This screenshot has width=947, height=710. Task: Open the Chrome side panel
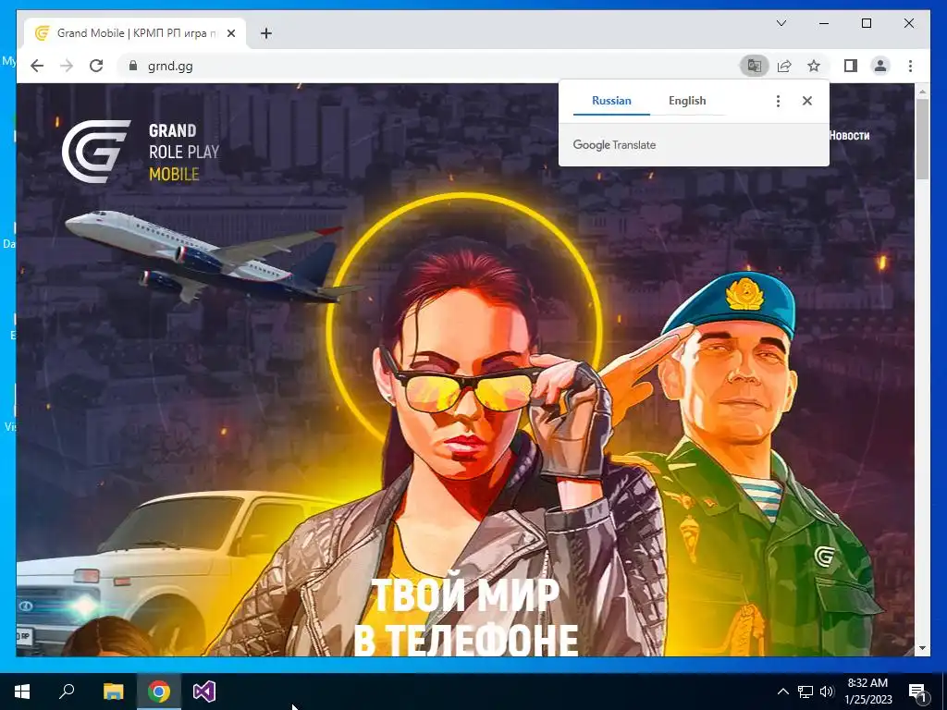pos(851,66)
